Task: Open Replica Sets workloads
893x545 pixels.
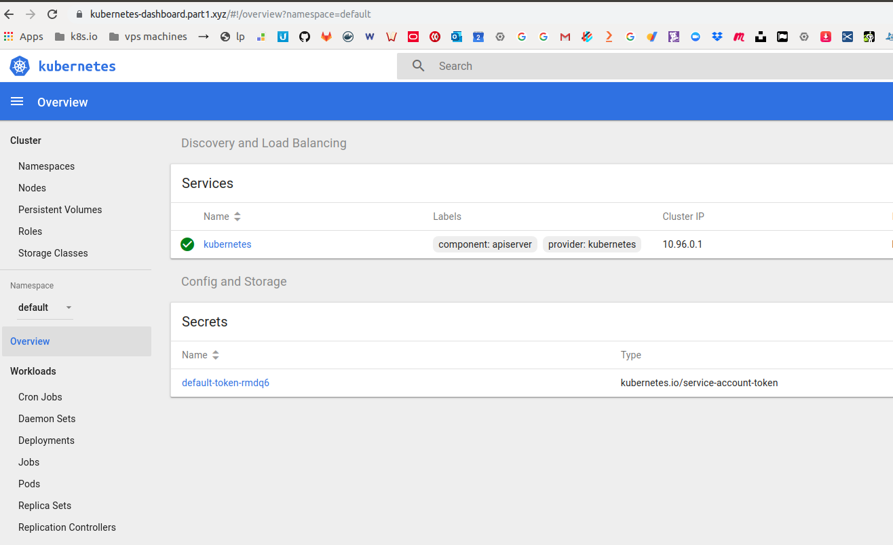Action: point(45,506)
